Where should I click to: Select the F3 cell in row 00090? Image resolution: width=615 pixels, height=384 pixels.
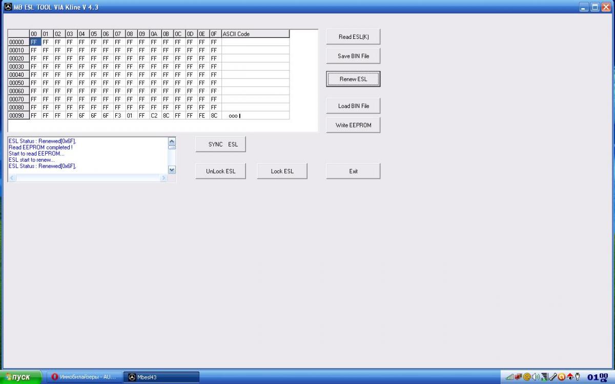119,116
